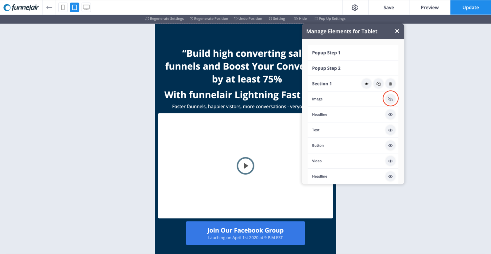The width and height of the screenshot is (491, 254).
Task: Click Regenerate Position in toolbar
Action: click(x=209, y=19)
